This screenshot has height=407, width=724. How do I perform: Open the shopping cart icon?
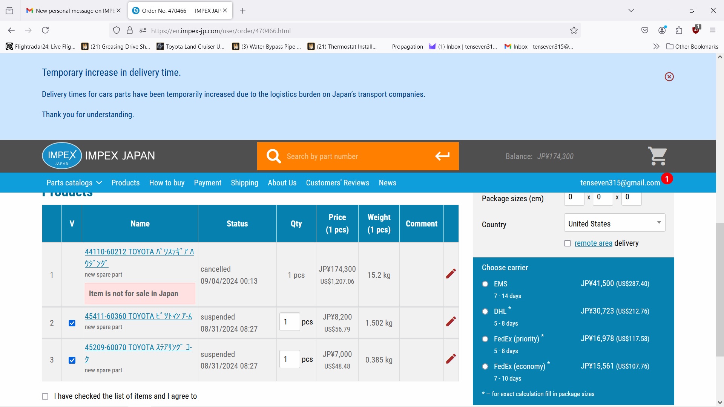point(658,156)
